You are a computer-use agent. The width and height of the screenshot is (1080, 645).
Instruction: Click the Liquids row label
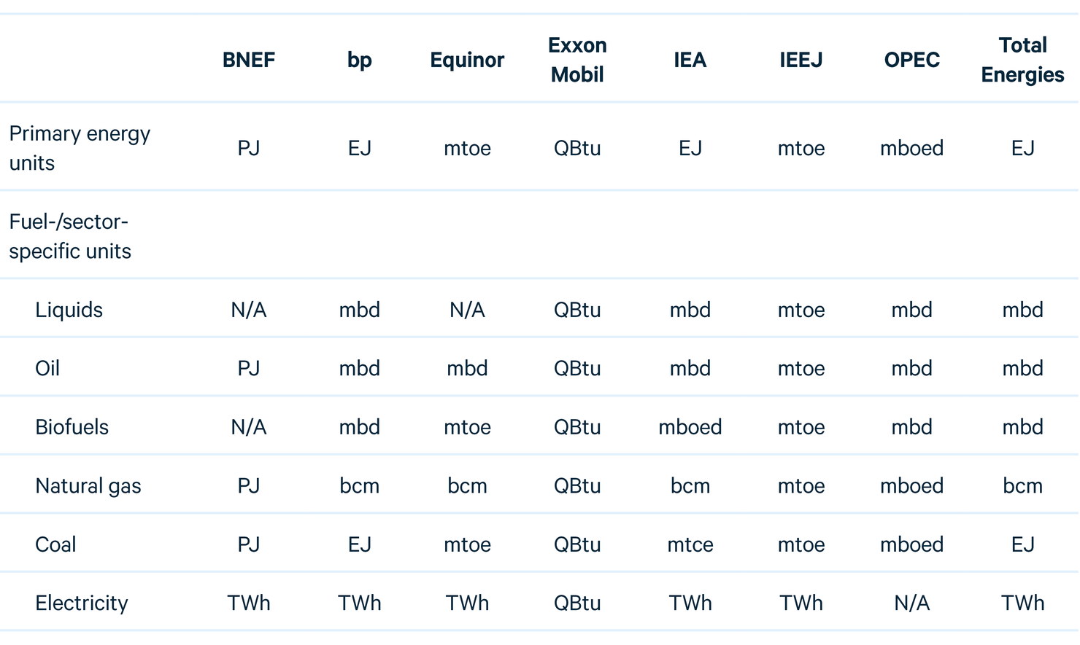[69, 310]
